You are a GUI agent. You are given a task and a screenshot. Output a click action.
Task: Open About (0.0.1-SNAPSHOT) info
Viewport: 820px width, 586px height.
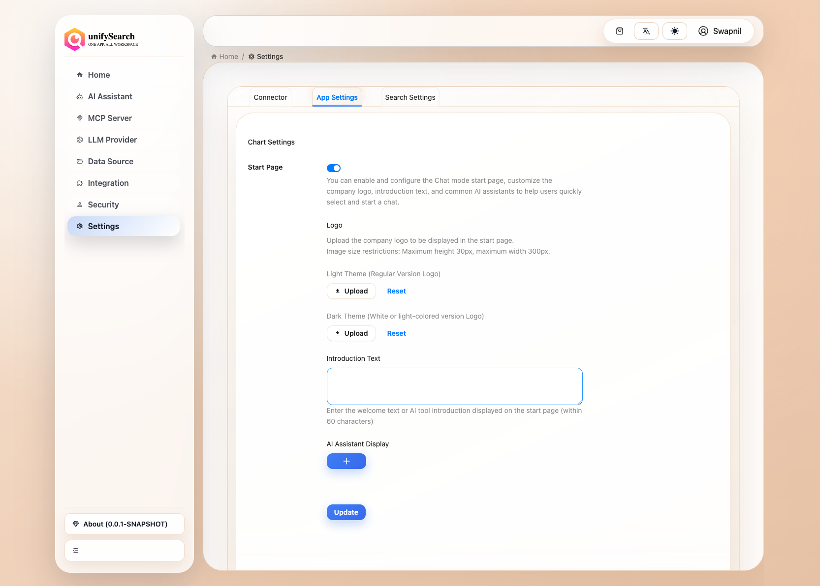124,524
